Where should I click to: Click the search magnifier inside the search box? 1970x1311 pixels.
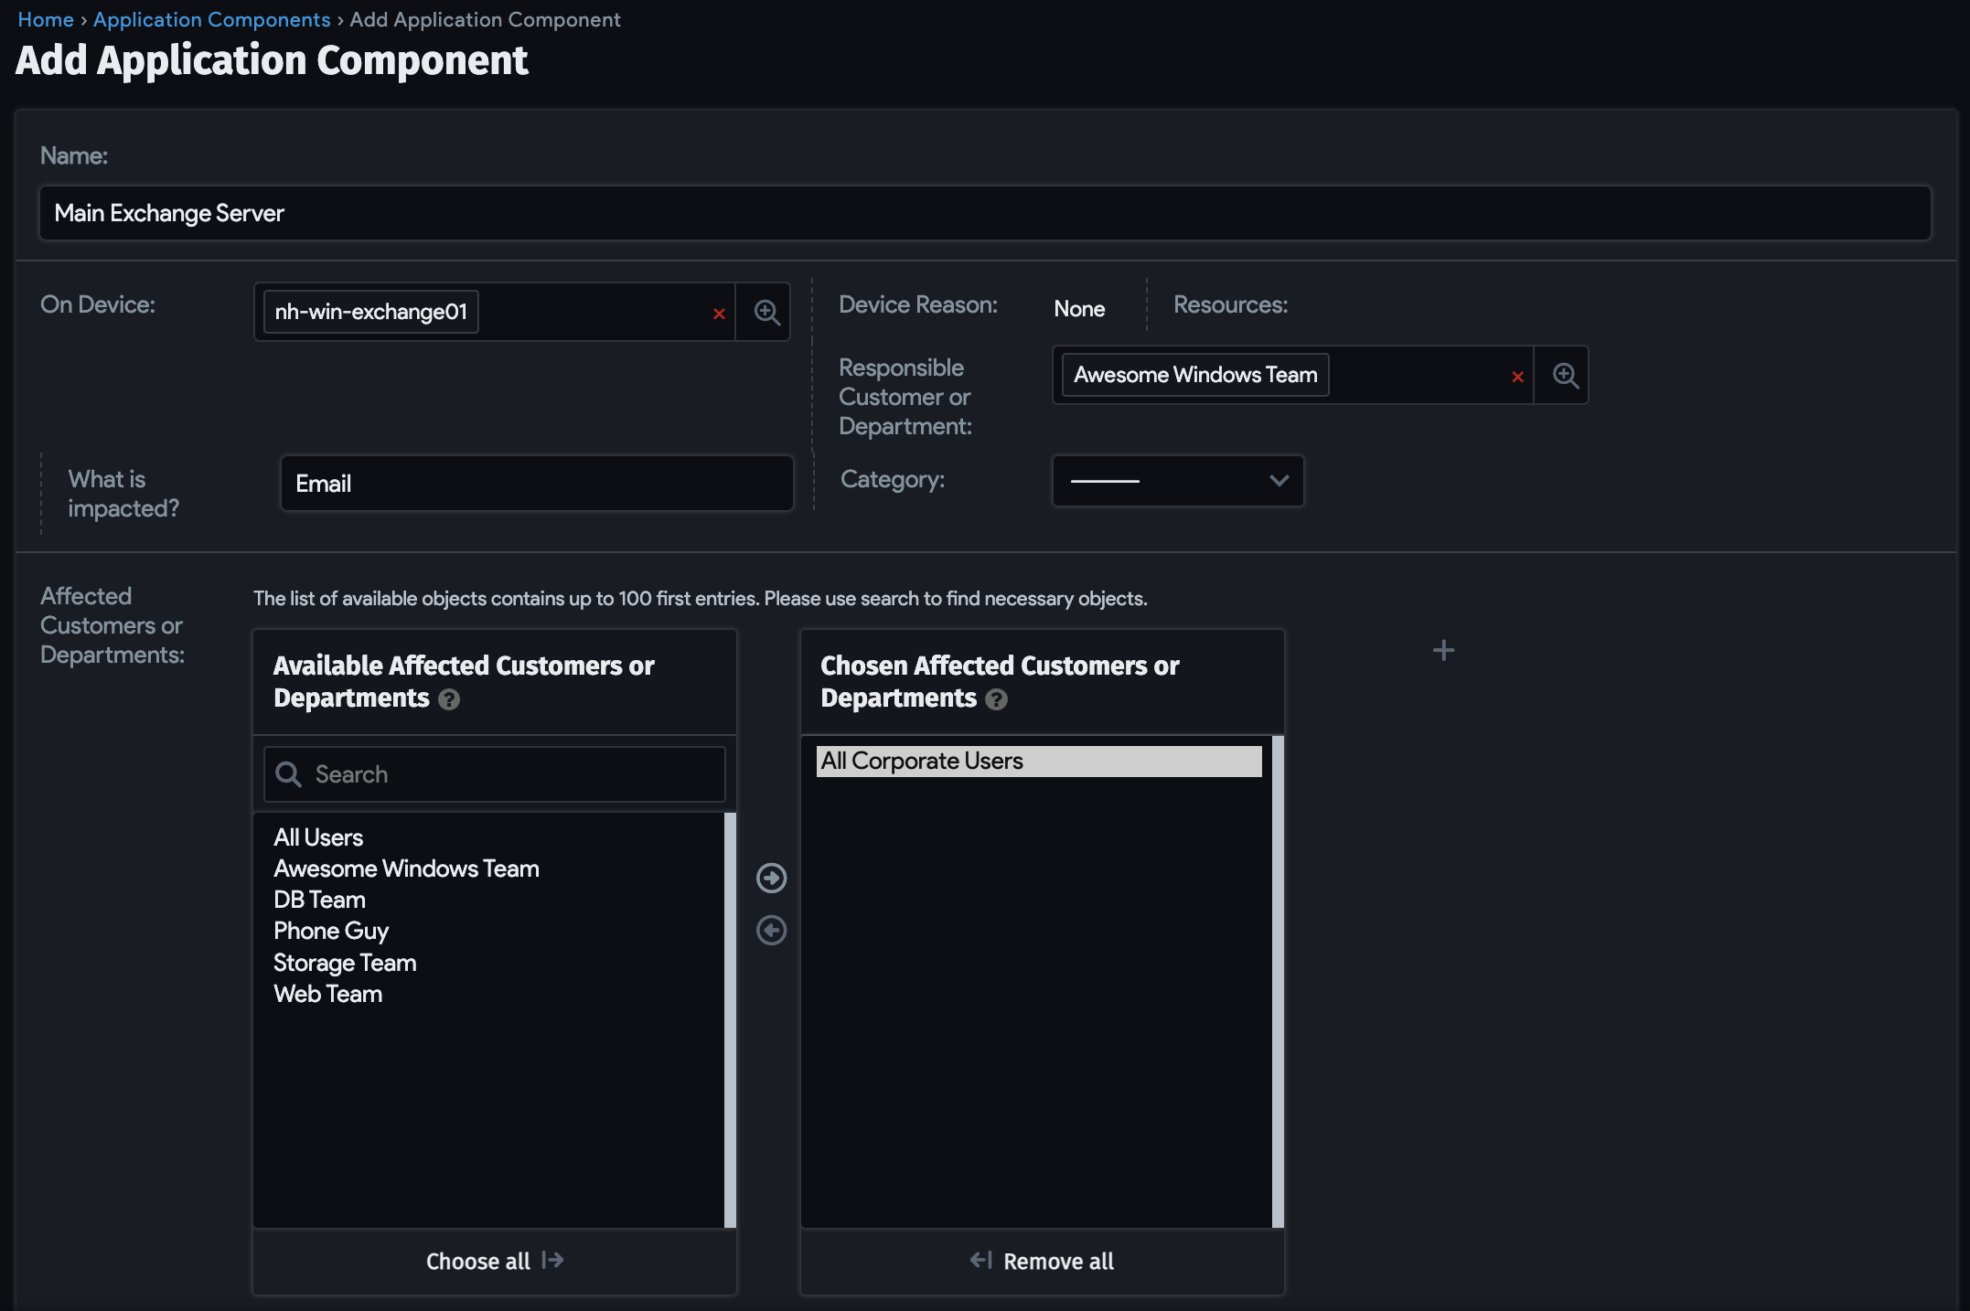pyautogui.click(x=289, y=773)
